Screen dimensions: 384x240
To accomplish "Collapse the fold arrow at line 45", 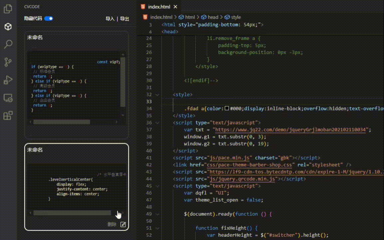I will pos(157,186).
